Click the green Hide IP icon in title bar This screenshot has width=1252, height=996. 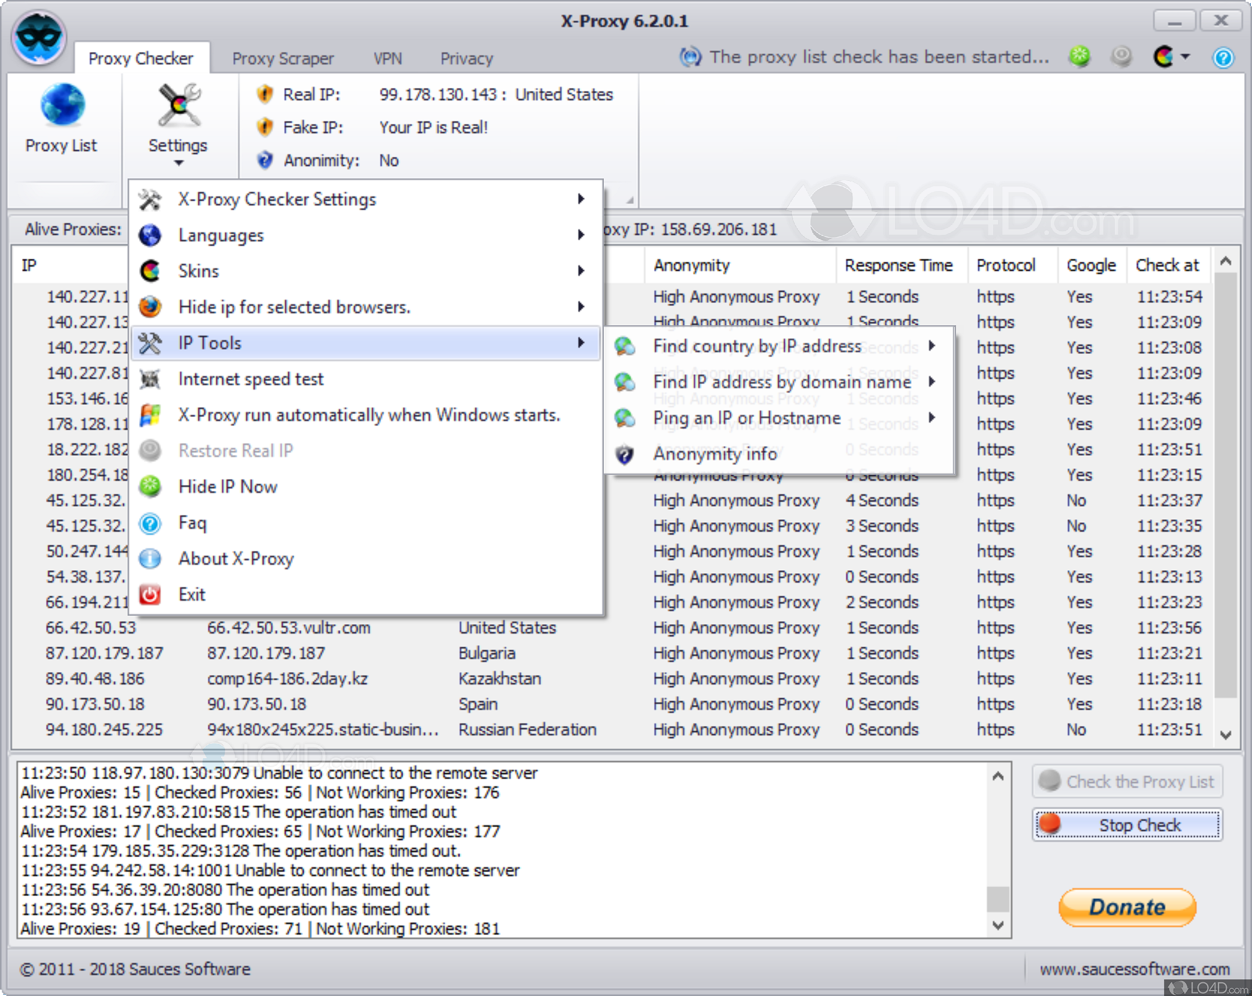coord(1079,56)
